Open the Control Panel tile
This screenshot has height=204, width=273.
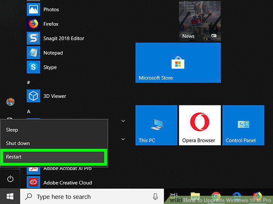click(x=243, y=125)
